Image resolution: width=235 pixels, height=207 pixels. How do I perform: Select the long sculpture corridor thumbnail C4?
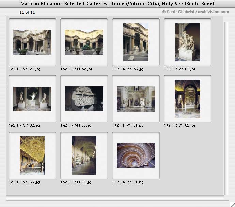coord(84,156)
